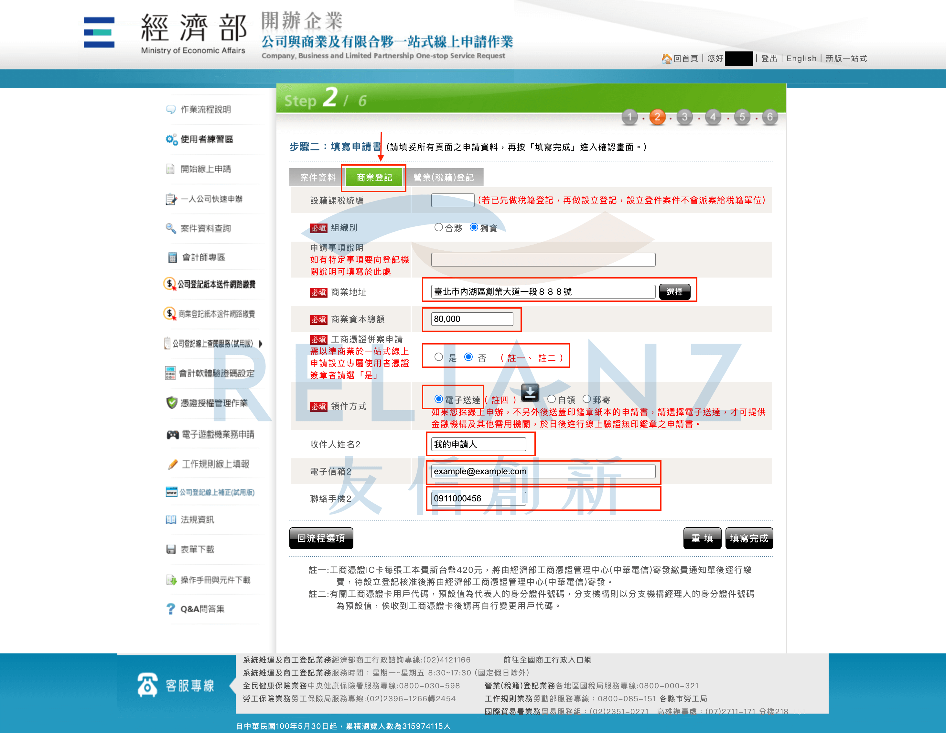Switch to 案件資料 tab
Image resolution: width=946 pixels, height=733 pixels.
click(317, 177)
